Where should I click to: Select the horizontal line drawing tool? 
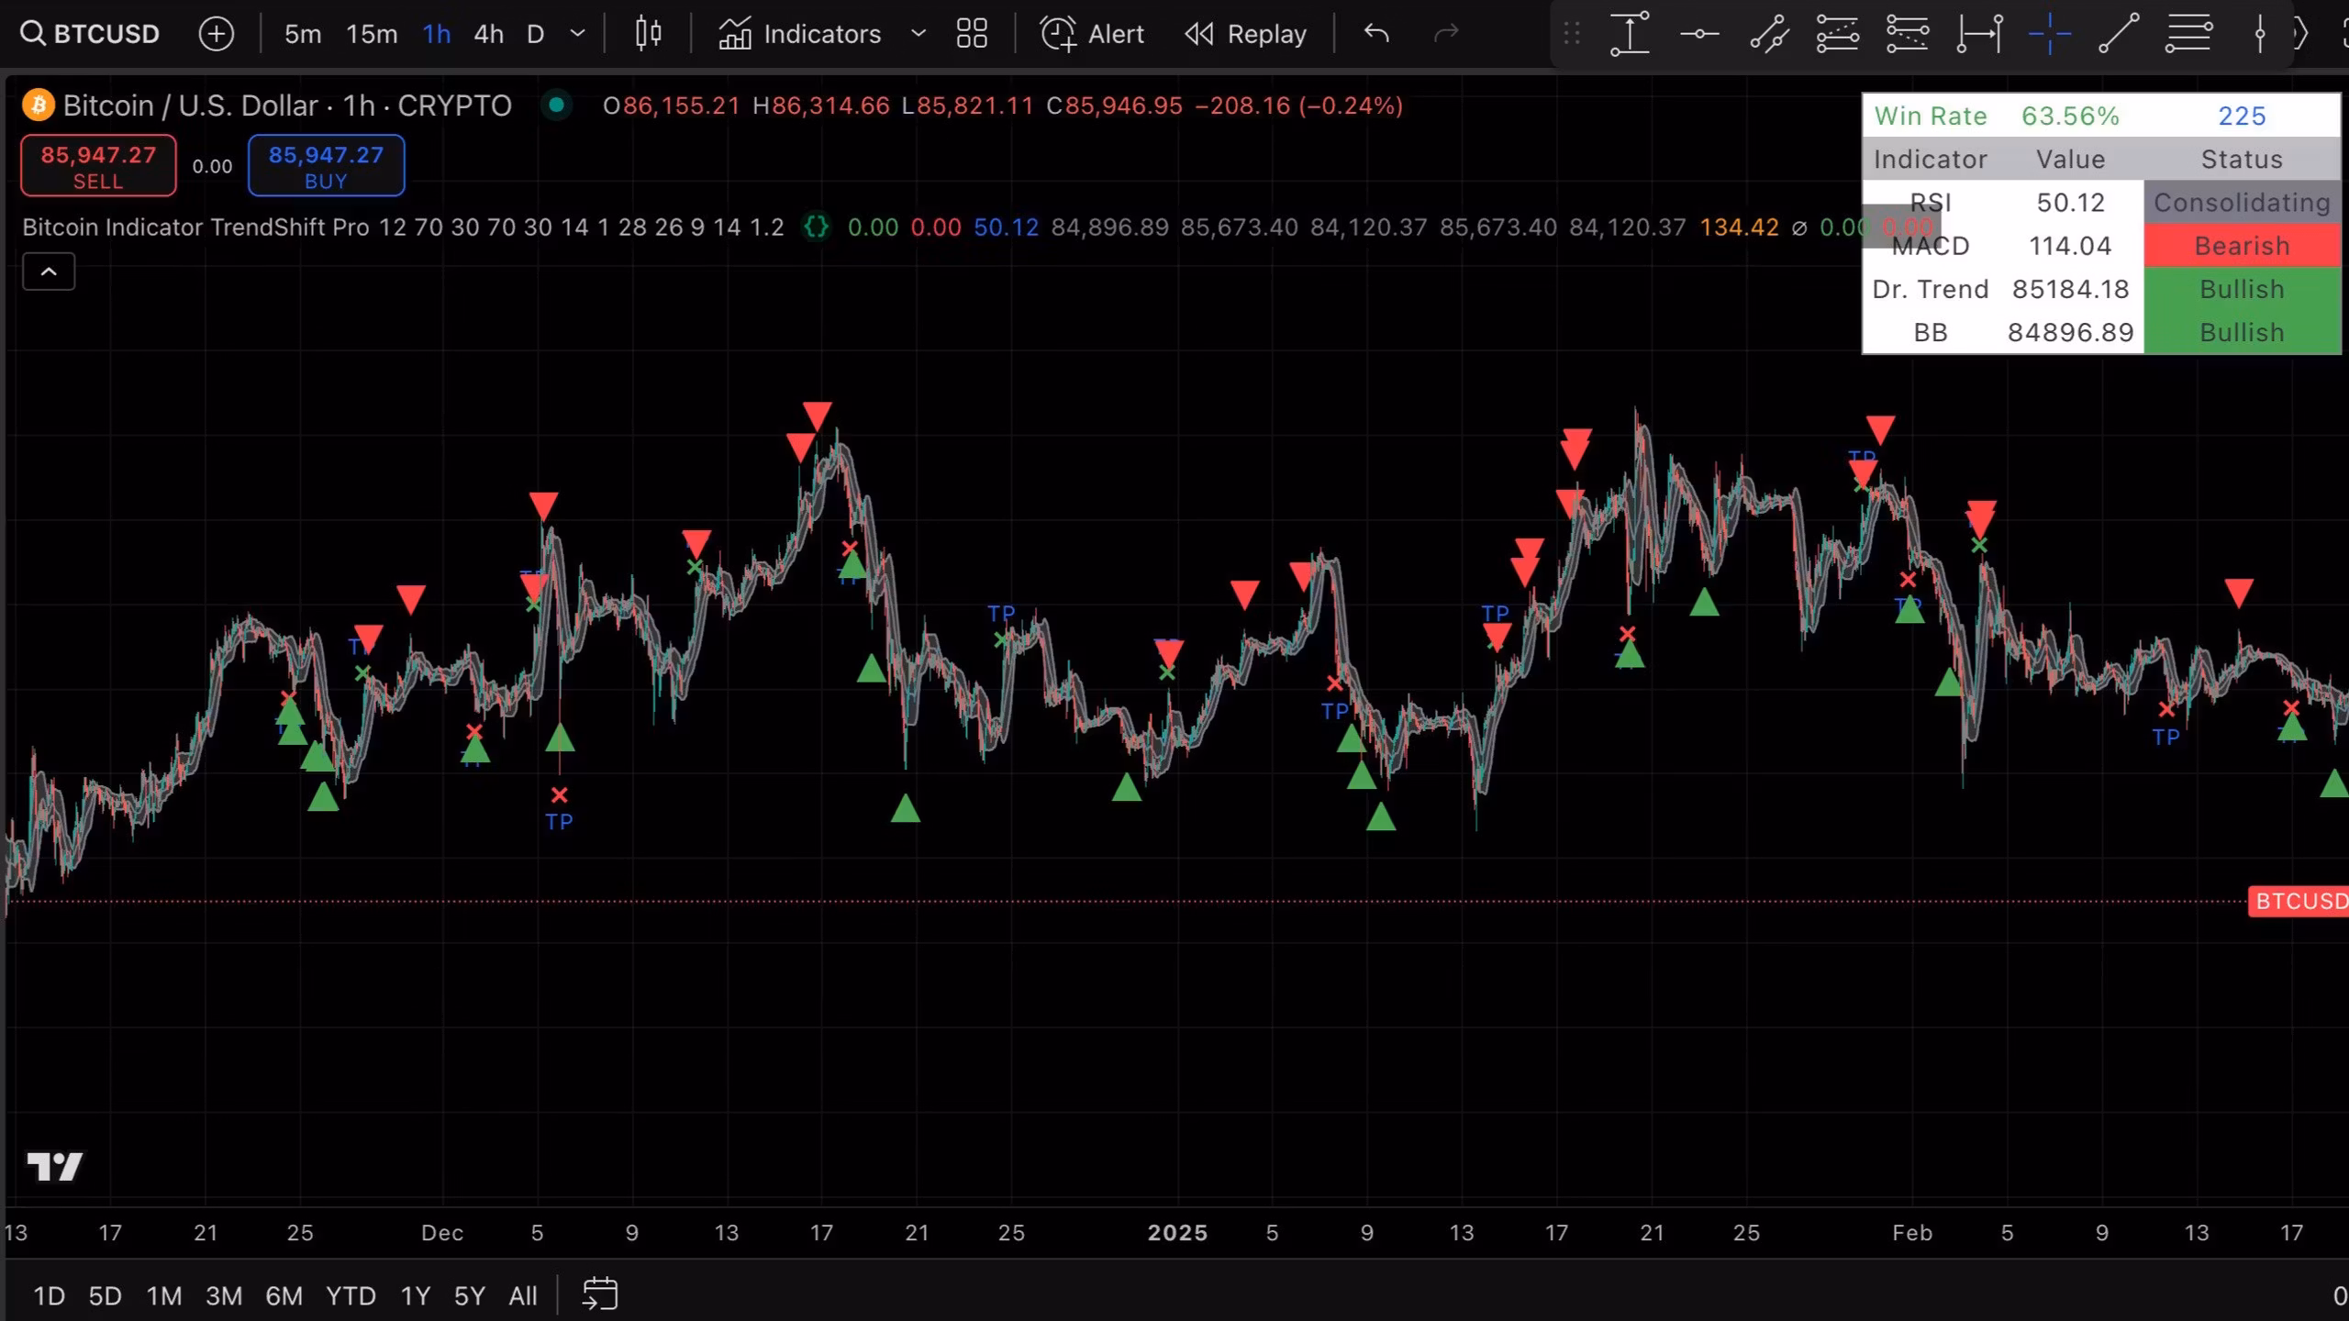pyautogui.click(x=1699, y=34)
